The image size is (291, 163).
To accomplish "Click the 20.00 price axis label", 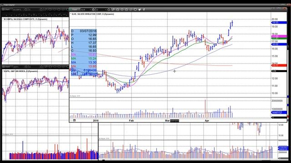I will pyautogui.click(x=275, y=19).
